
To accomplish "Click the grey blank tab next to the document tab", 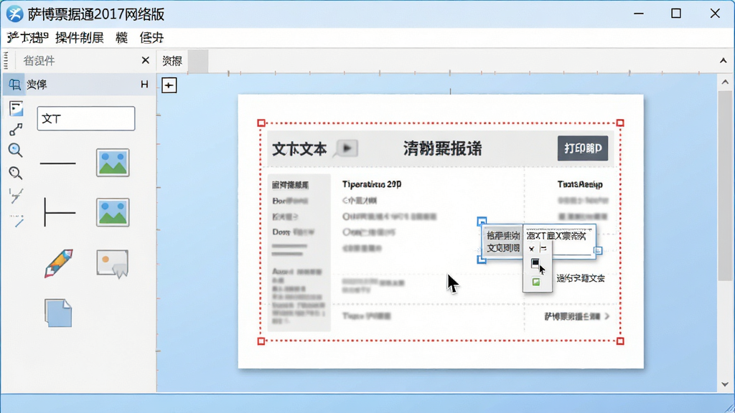I will [198, 61].
